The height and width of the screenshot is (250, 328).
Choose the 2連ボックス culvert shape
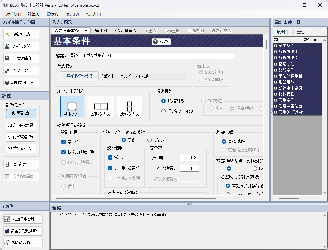point(100,106)
